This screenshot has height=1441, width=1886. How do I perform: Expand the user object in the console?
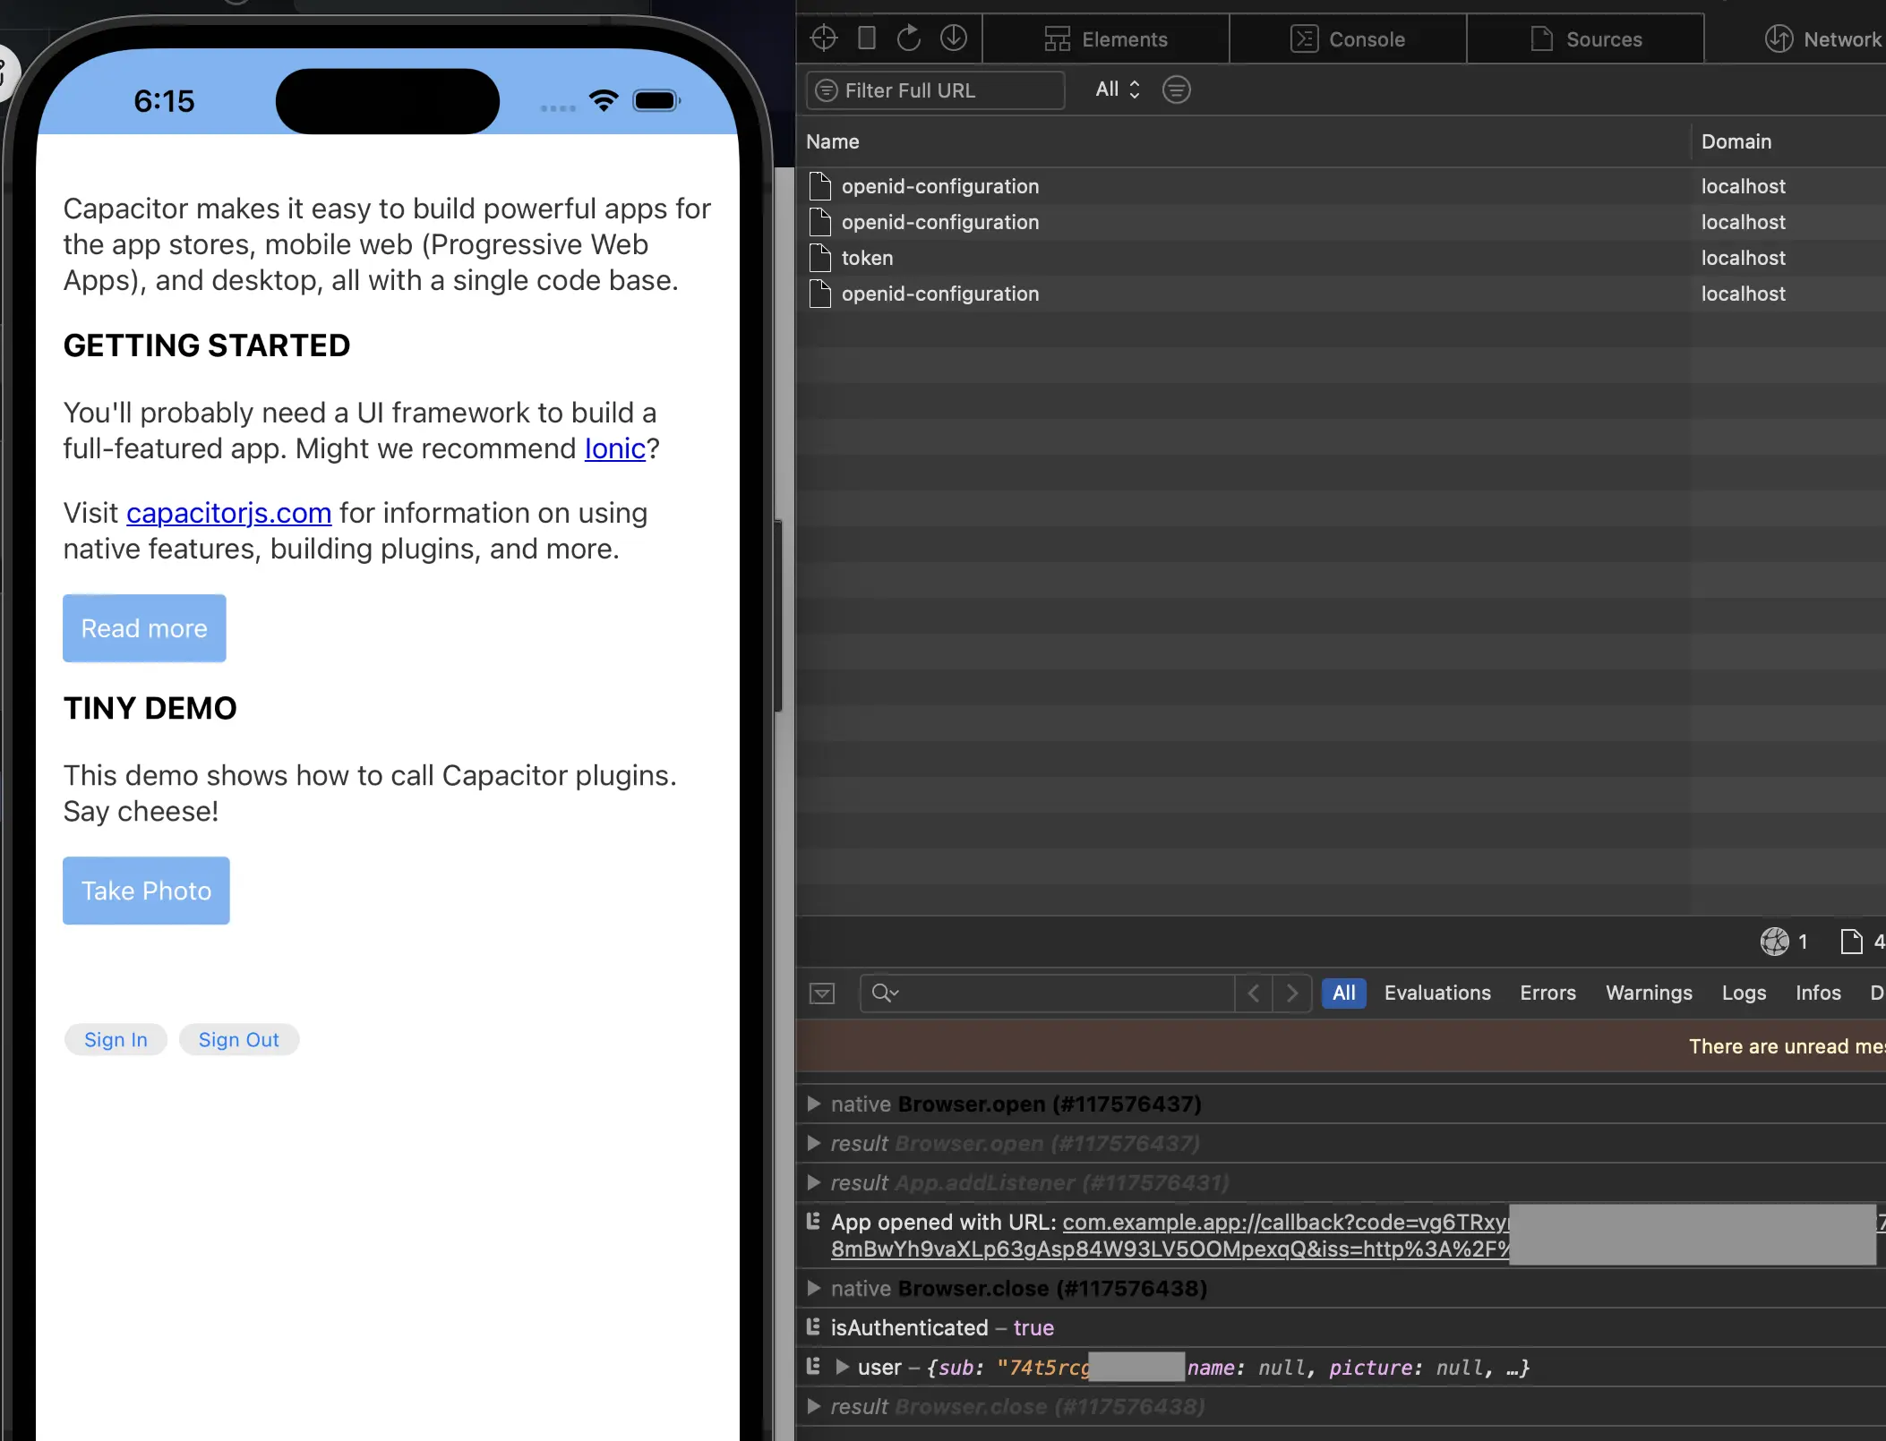coord(842,1367)
